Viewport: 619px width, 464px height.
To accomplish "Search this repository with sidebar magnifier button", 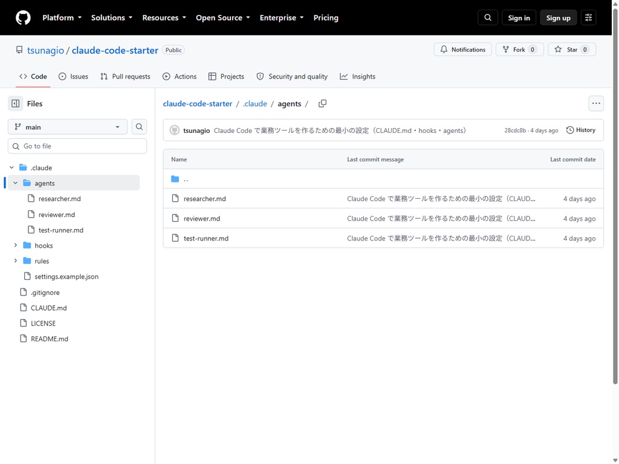I will (139, 127).
